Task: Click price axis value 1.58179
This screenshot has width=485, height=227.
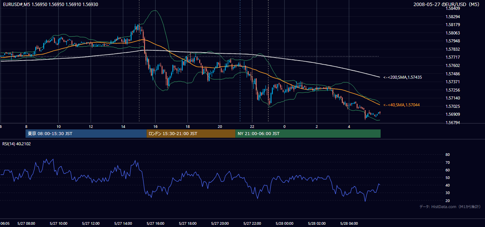Action: (454, 25)
